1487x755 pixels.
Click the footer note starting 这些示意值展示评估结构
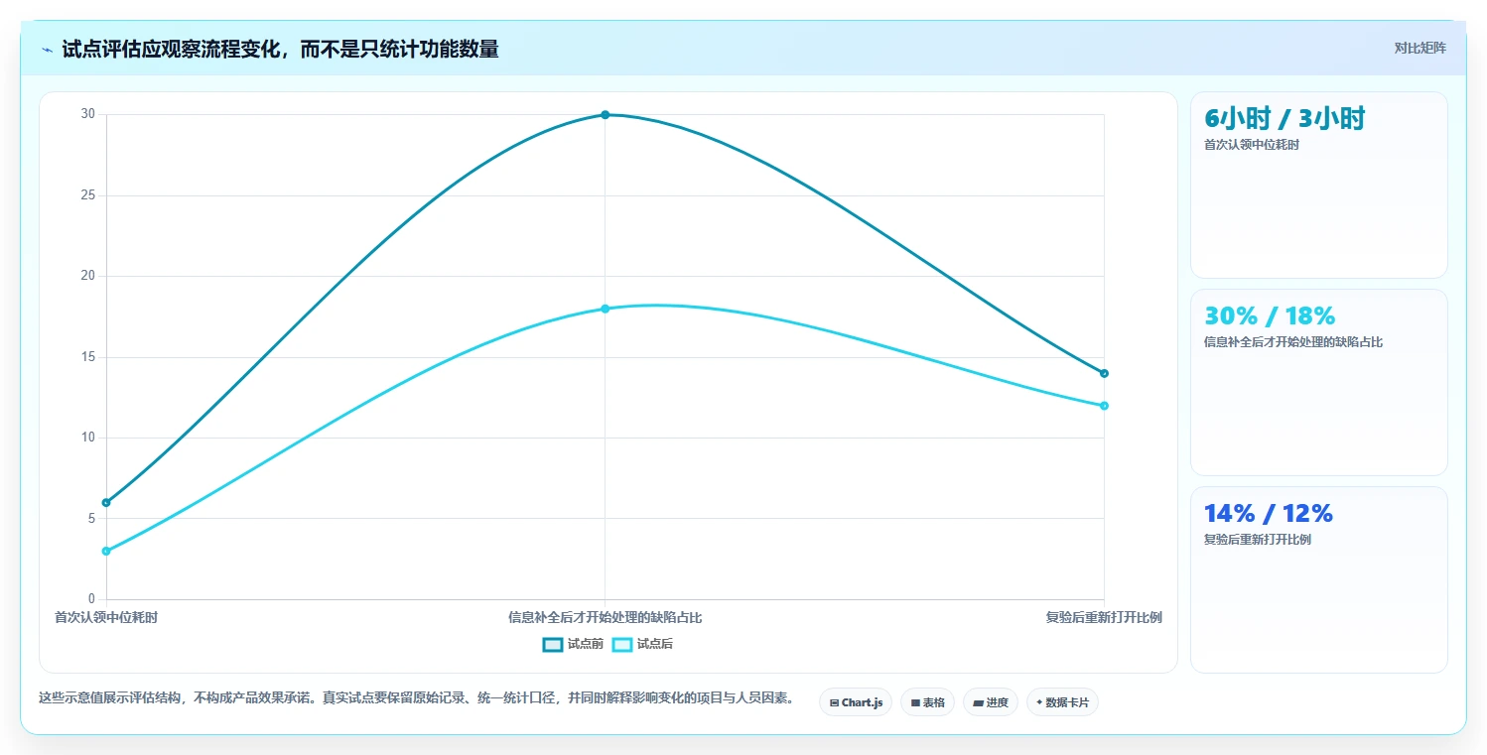point(417,698)
